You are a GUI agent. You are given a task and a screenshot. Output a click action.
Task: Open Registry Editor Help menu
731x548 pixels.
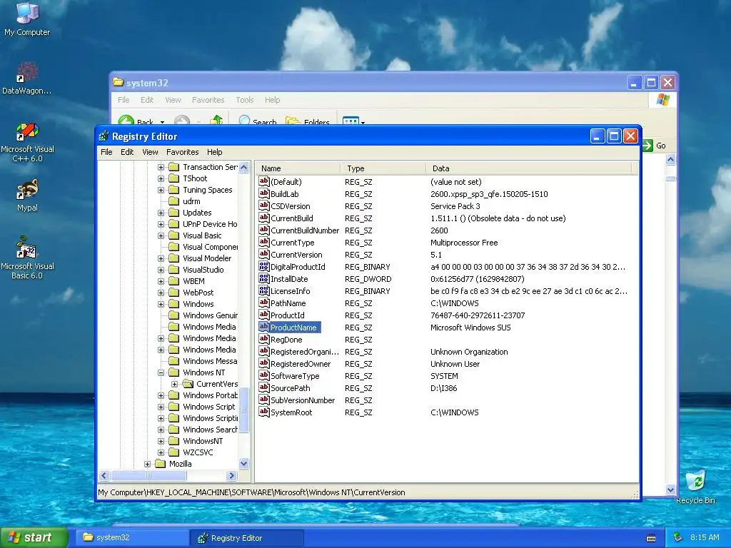click(x=214, y=152)
